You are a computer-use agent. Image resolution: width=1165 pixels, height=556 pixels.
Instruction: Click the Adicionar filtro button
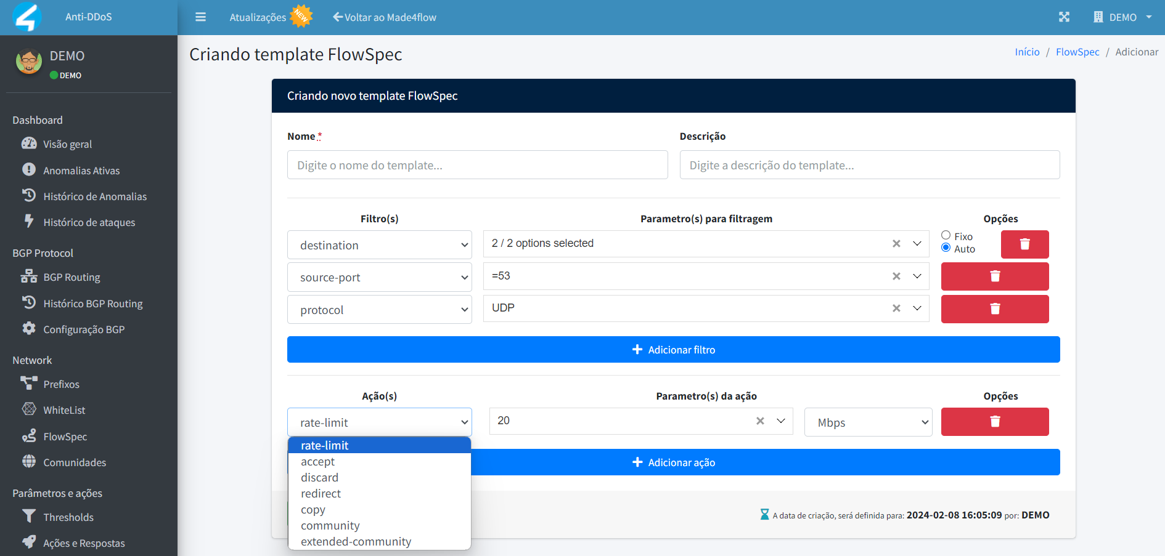click(673, 349)
